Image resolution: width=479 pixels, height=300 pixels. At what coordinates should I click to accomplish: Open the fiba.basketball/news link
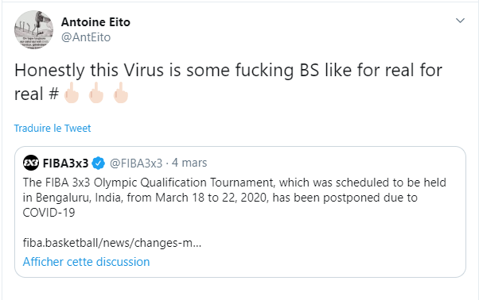pyautogui.click(x=112, y=243)
